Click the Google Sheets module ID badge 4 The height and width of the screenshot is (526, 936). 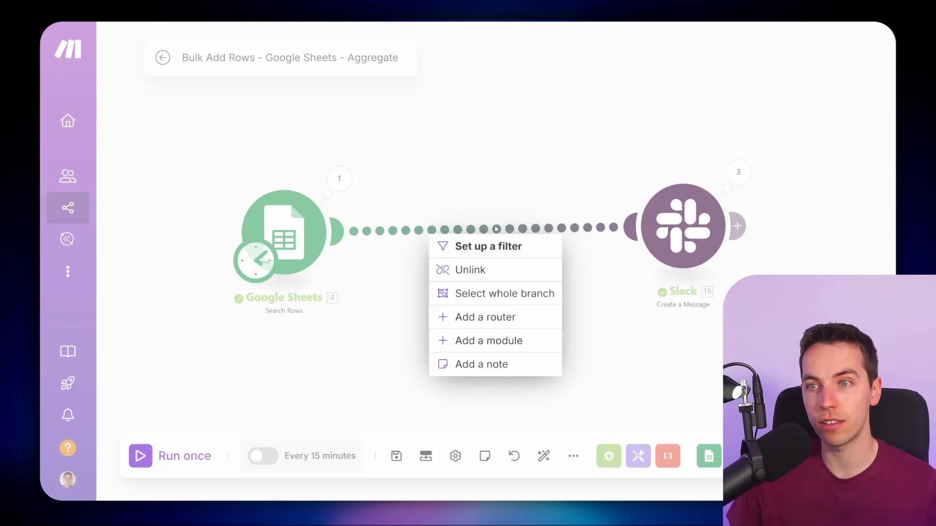coord(332,297)
